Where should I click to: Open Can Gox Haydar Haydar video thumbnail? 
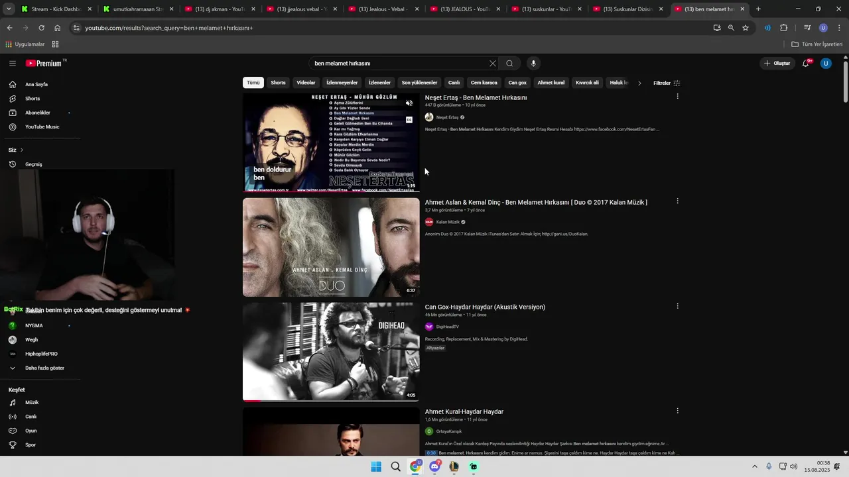pyautogui.click(x=331, y=352)
